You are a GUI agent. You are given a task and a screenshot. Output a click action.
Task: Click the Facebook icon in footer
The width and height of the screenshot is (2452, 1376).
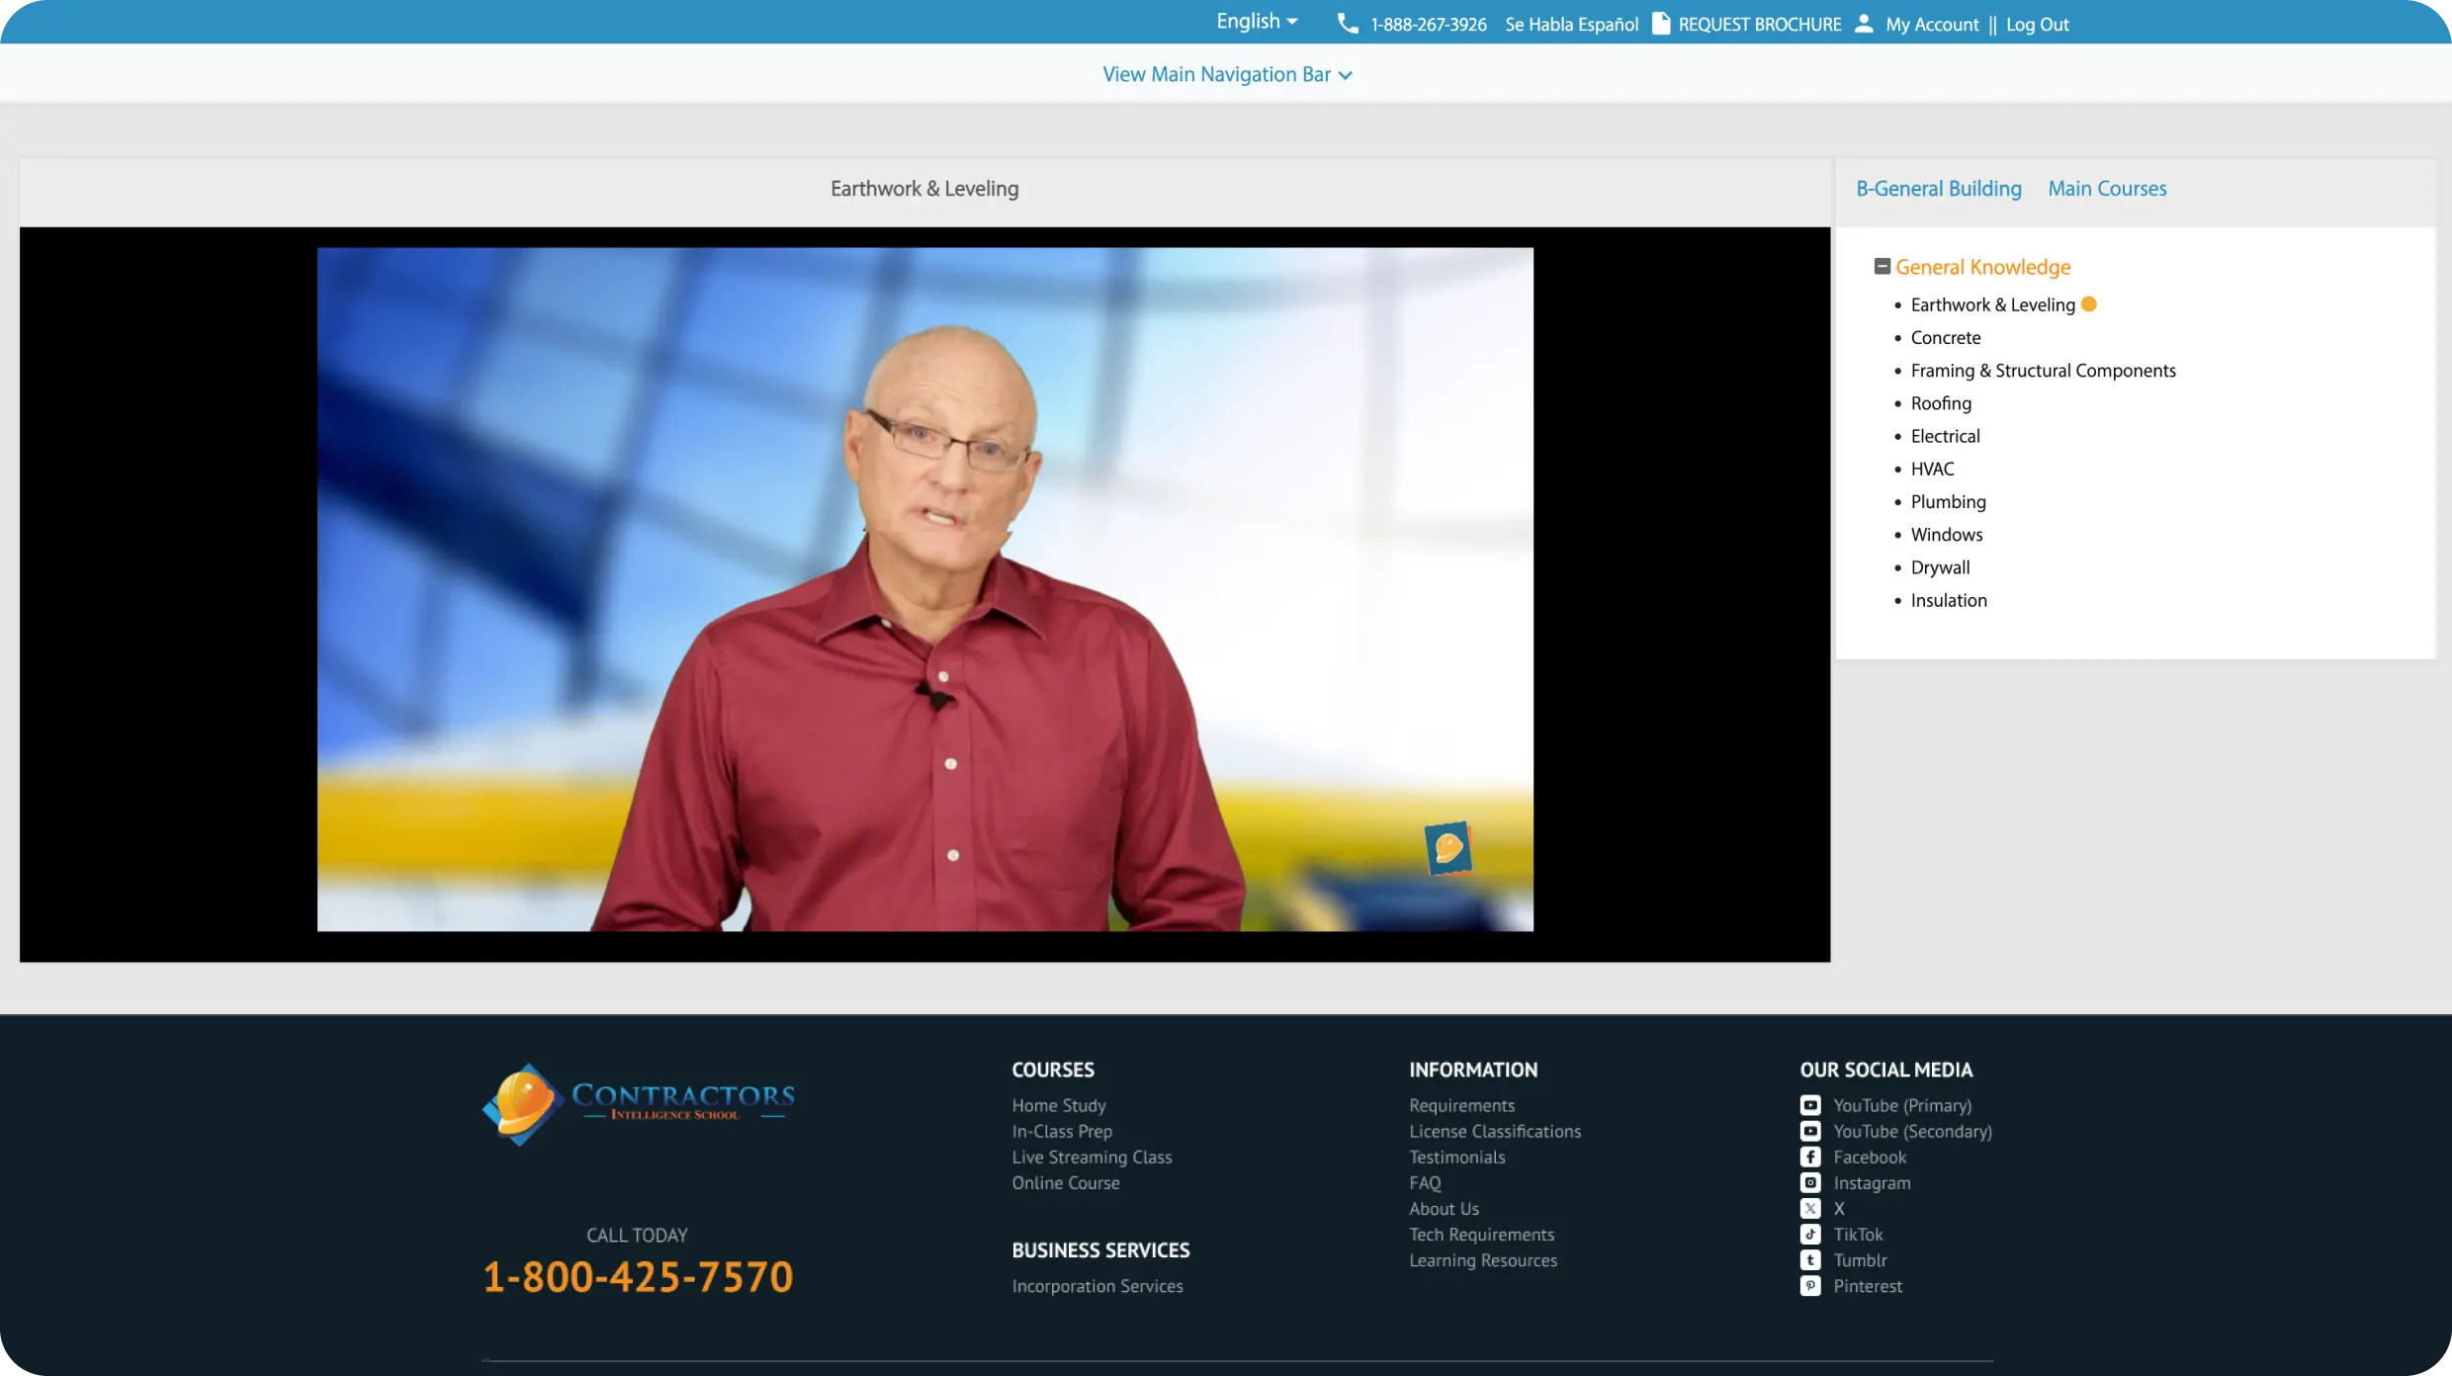click(1810, 1157)
